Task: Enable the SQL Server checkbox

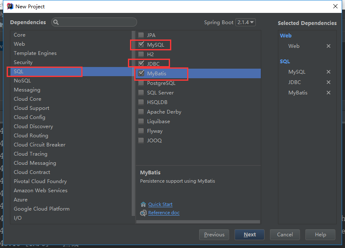Action: [x=141, y=92]
